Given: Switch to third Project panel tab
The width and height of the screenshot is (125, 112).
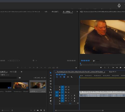Looking at the screenshot, I should [21, 72].
